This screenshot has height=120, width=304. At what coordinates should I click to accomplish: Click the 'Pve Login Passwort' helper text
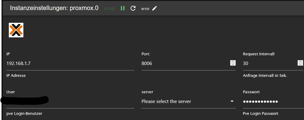point(261,113)
